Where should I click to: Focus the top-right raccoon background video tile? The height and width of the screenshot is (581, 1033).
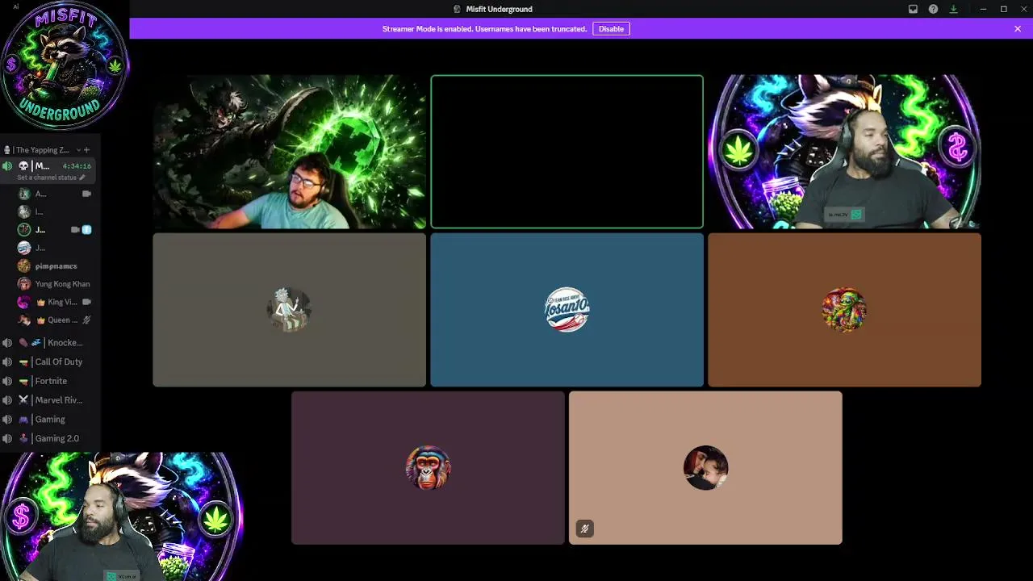pyautogui.click(x=844, y=152)
